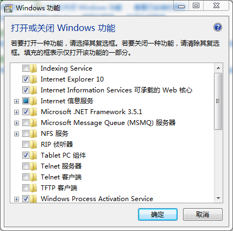Tick the RIP 侦听器 checkbox
The height and width of the screenshot is (231, 233).
click(x=26, y=145)
